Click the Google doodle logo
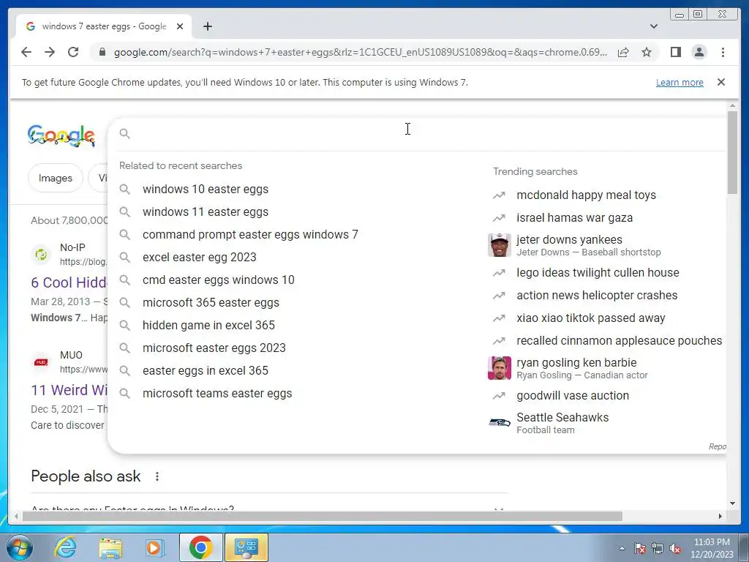This screenshot has height=562, width=749. pos(61,135)
